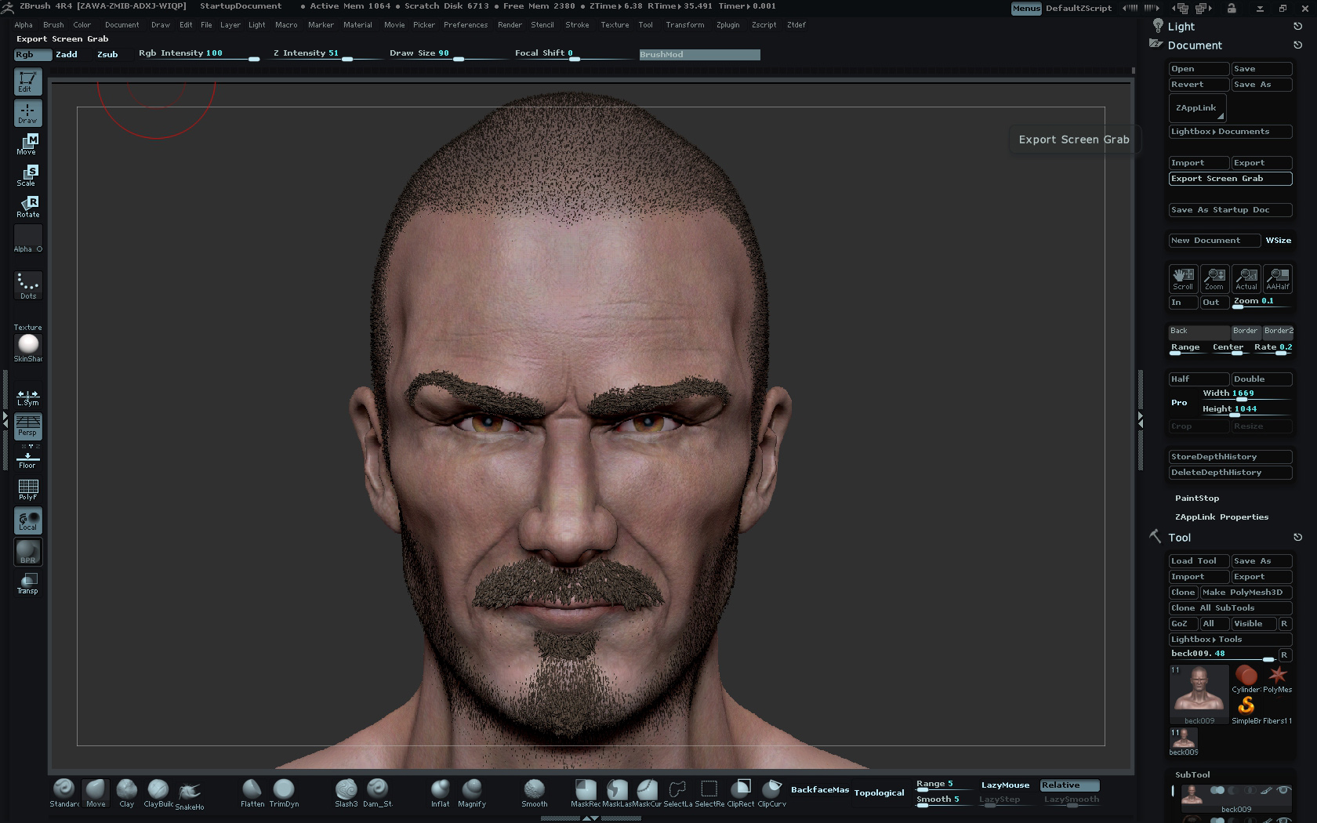This screenshot has height=823, width=1317.
Task: Toggle Transp transparency mode
Action: click(x=27, y=584)
